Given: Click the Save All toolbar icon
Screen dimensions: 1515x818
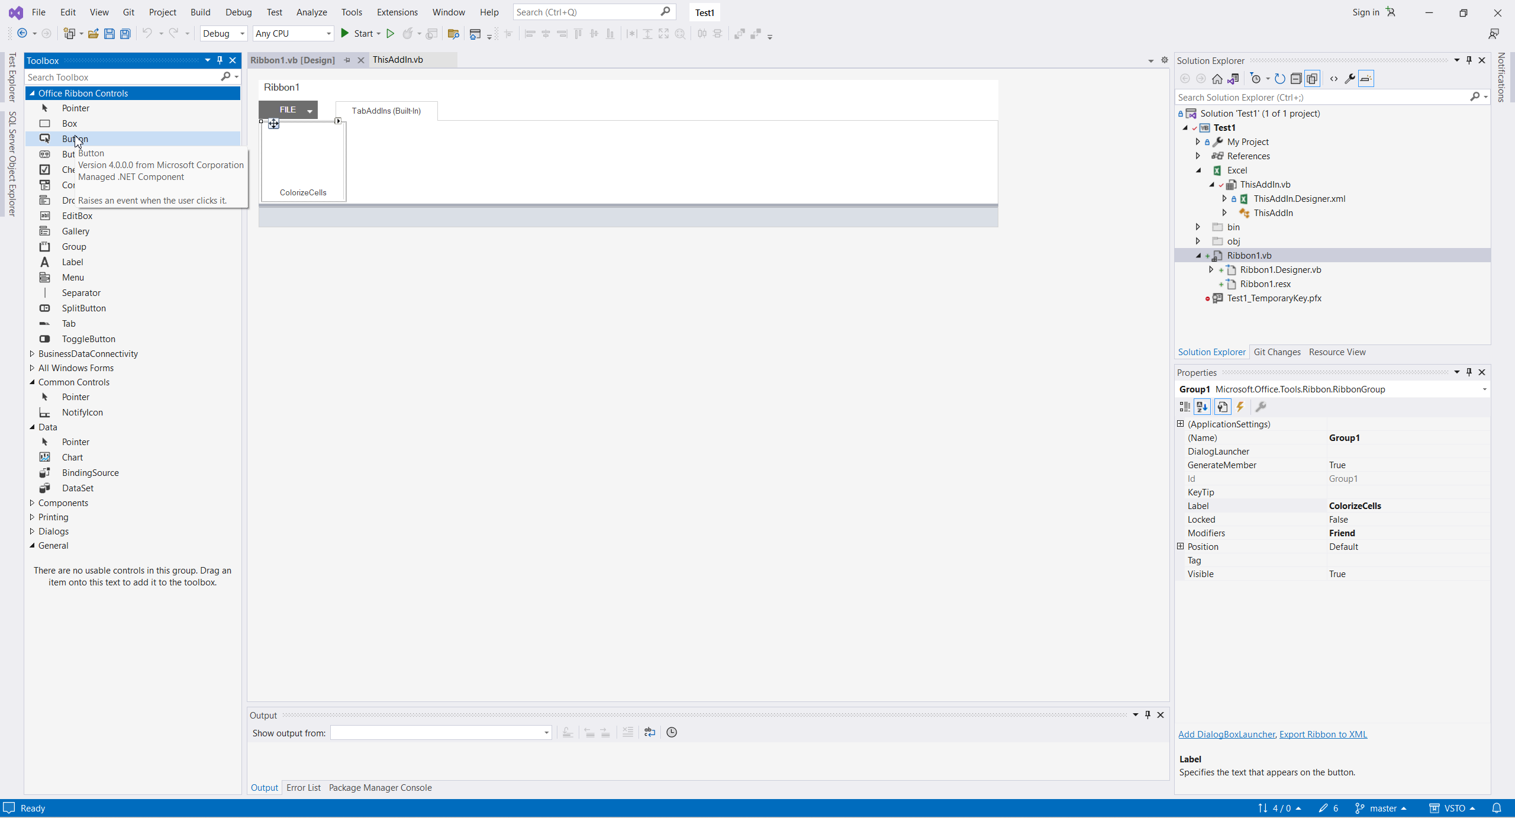Looking at the screenshot, I should 125,34.
